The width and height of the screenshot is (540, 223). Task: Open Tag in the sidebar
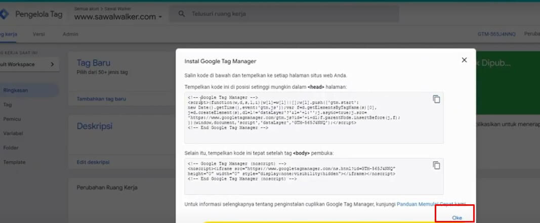point(7,105)
